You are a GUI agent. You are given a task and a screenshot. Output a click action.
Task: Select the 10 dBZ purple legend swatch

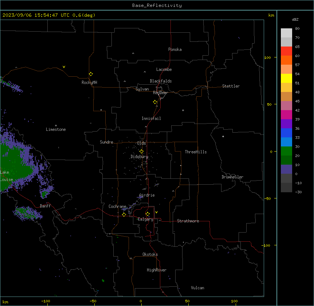(x=286, y=169)
